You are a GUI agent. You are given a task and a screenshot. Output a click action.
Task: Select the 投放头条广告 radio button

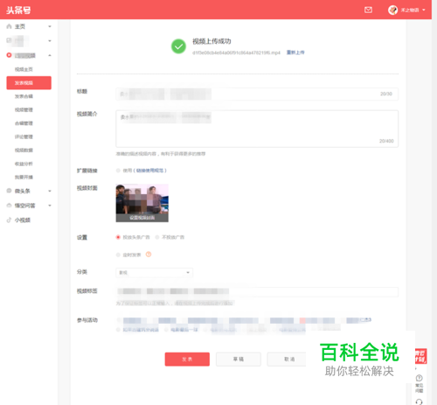coord(118,237)
